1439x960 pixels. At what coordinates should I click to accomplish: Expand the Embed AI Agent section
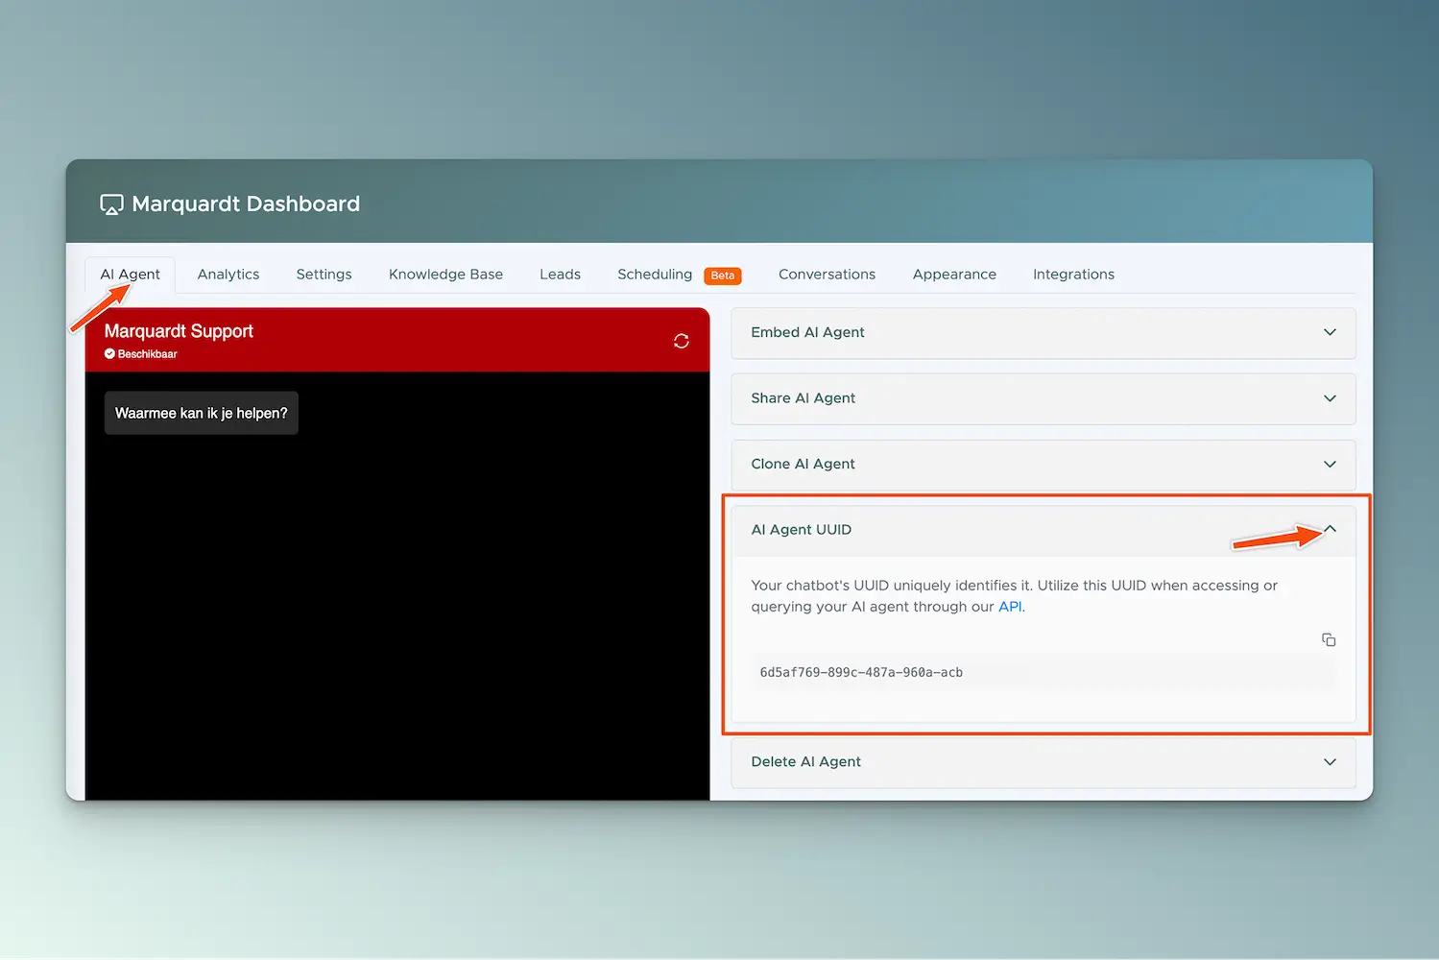(x=1043, y=333)
